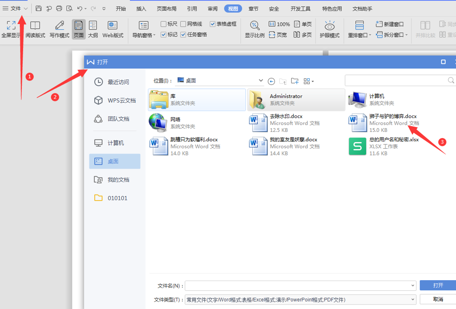This screenshot has height=309, width=456.
Task: Turn on 护眼模式 eye protection
Action: click(330, 29)
